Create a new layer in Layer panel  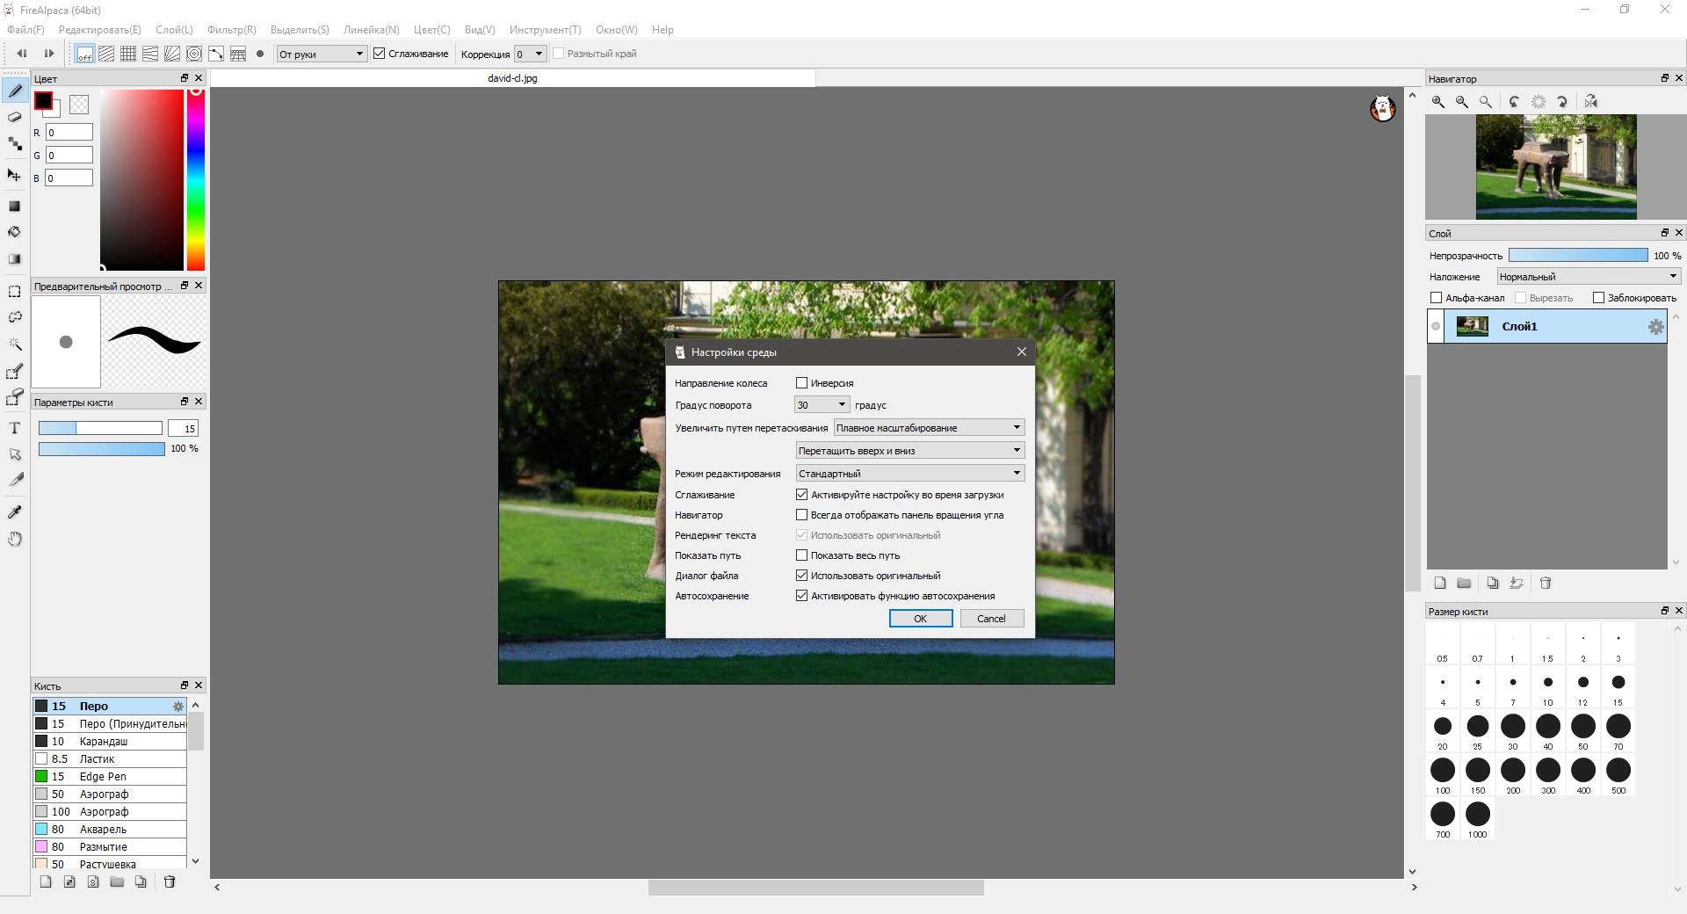(x=1440, y=583)
